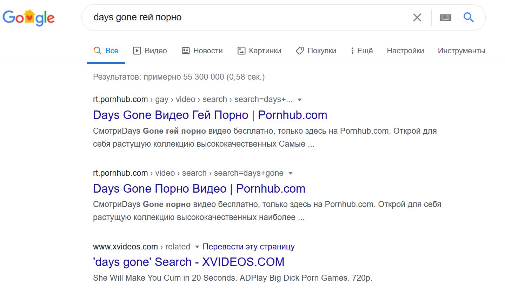Image resolution: width=505 pixels, height=301 pixels.
Task: Open the first result's title link
Action: tap(210, 115)
